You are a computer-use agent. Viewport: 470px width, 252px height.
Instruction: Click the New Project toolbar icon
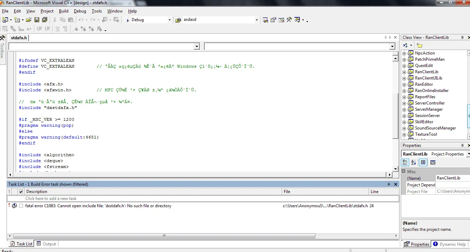5,20
